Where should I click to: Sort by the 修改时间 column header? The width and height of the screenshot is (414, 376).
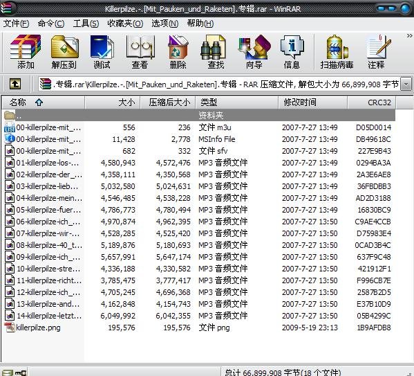pyautogui.click(x=313, y=102)
